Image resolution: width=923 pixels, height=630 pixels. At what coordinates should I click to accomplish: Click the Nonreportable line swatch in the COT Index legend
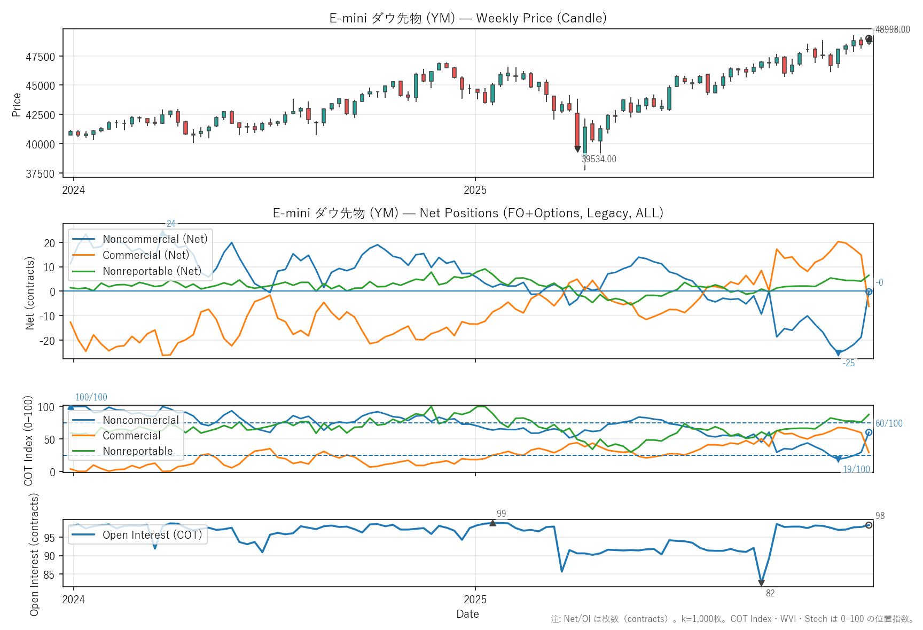[84, 451]
